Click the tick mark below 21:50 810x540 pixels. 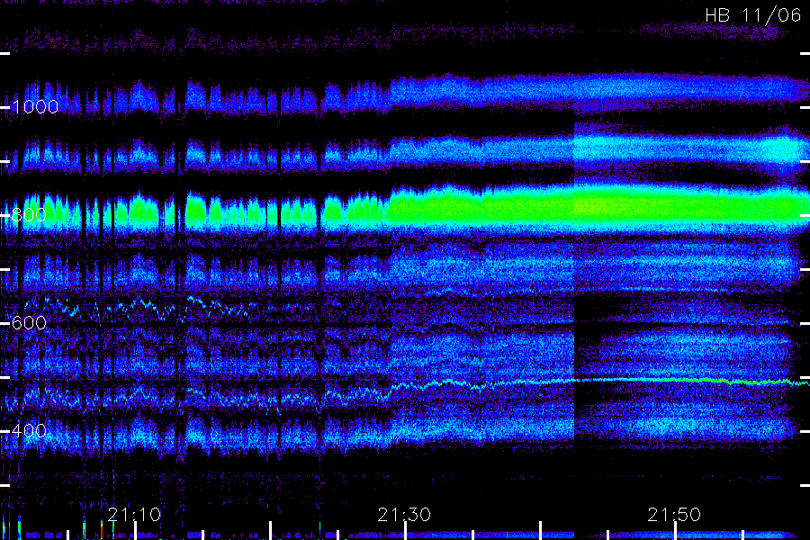click(675, 531)
